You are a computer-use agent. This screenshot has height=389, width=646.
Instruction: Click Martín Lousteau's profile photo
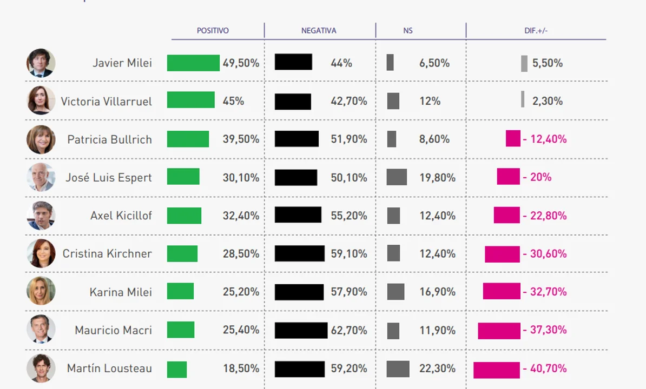pyautogui.click(x=41, y=368)
